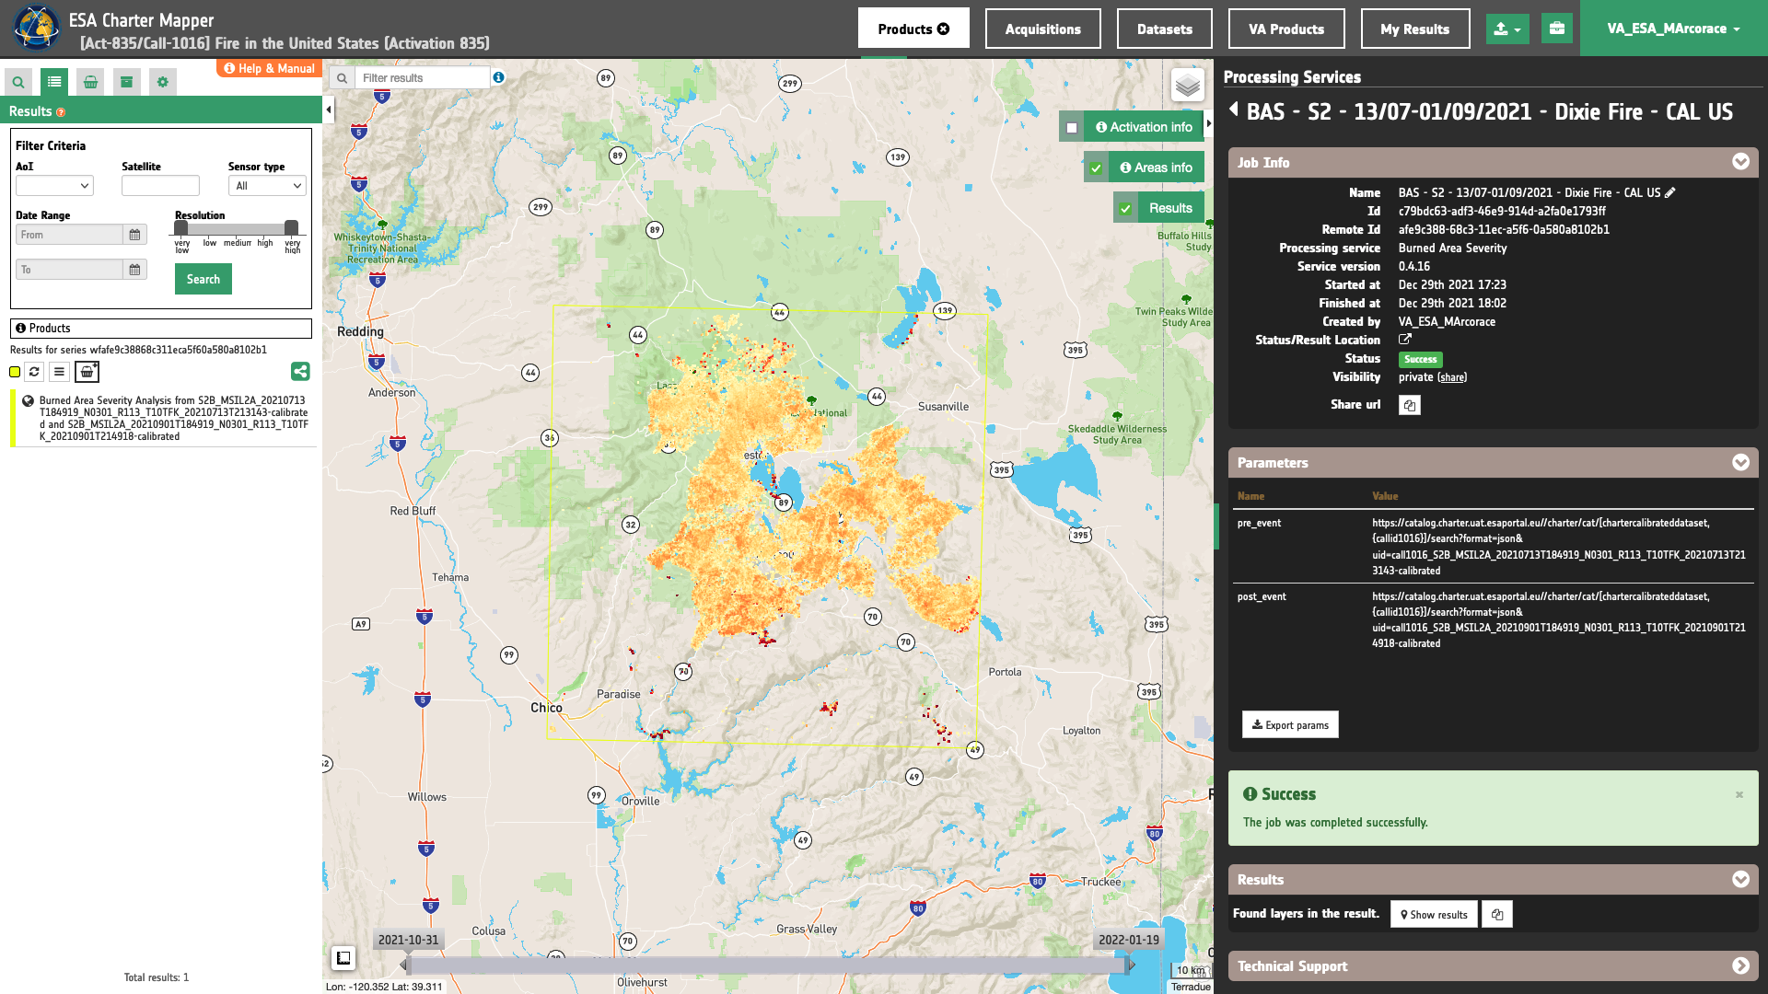Open the Status/Result Location external link

coord(1405,340)
